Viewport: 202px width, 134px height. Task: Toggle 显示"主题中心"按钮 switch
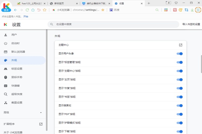180,71
